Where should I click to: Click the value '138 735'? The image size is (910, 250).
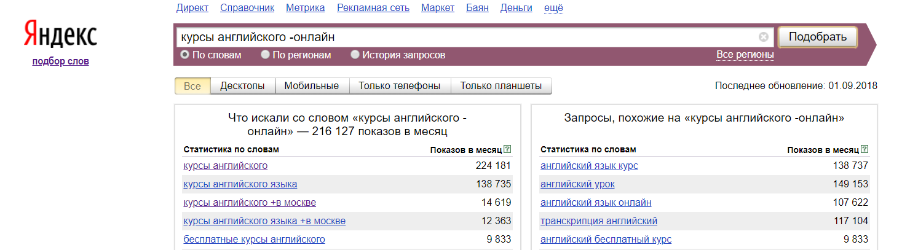tap(493, 184)
